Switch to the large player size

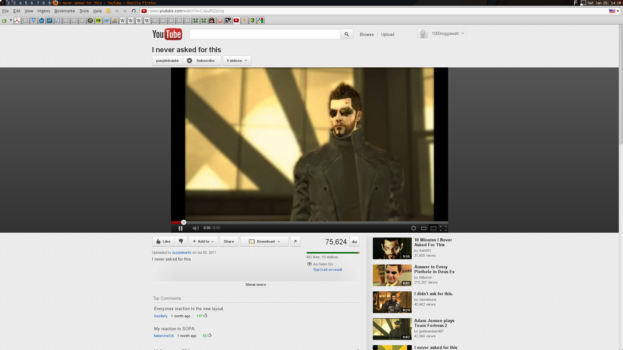(434, 228)
